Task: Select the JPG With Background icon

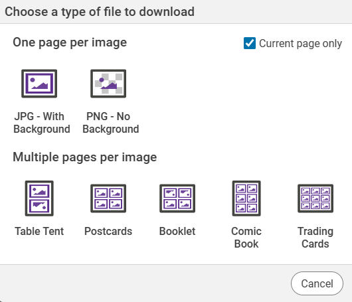Action: [39, 84]
